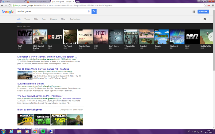Select the Shopping search tab
Viewport: 215px width, 134px height.
pyautogui.click(x=54, y=19)
